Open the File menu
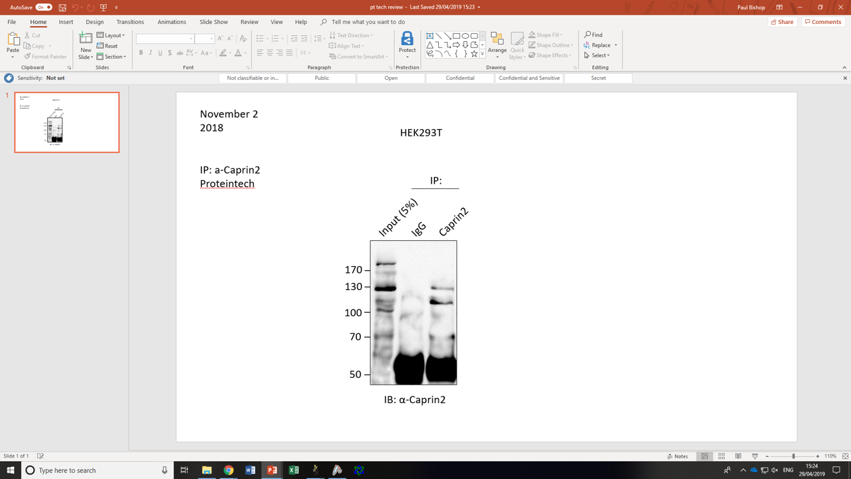This screenshot has width=851, height=479. [x=12, y=22]
